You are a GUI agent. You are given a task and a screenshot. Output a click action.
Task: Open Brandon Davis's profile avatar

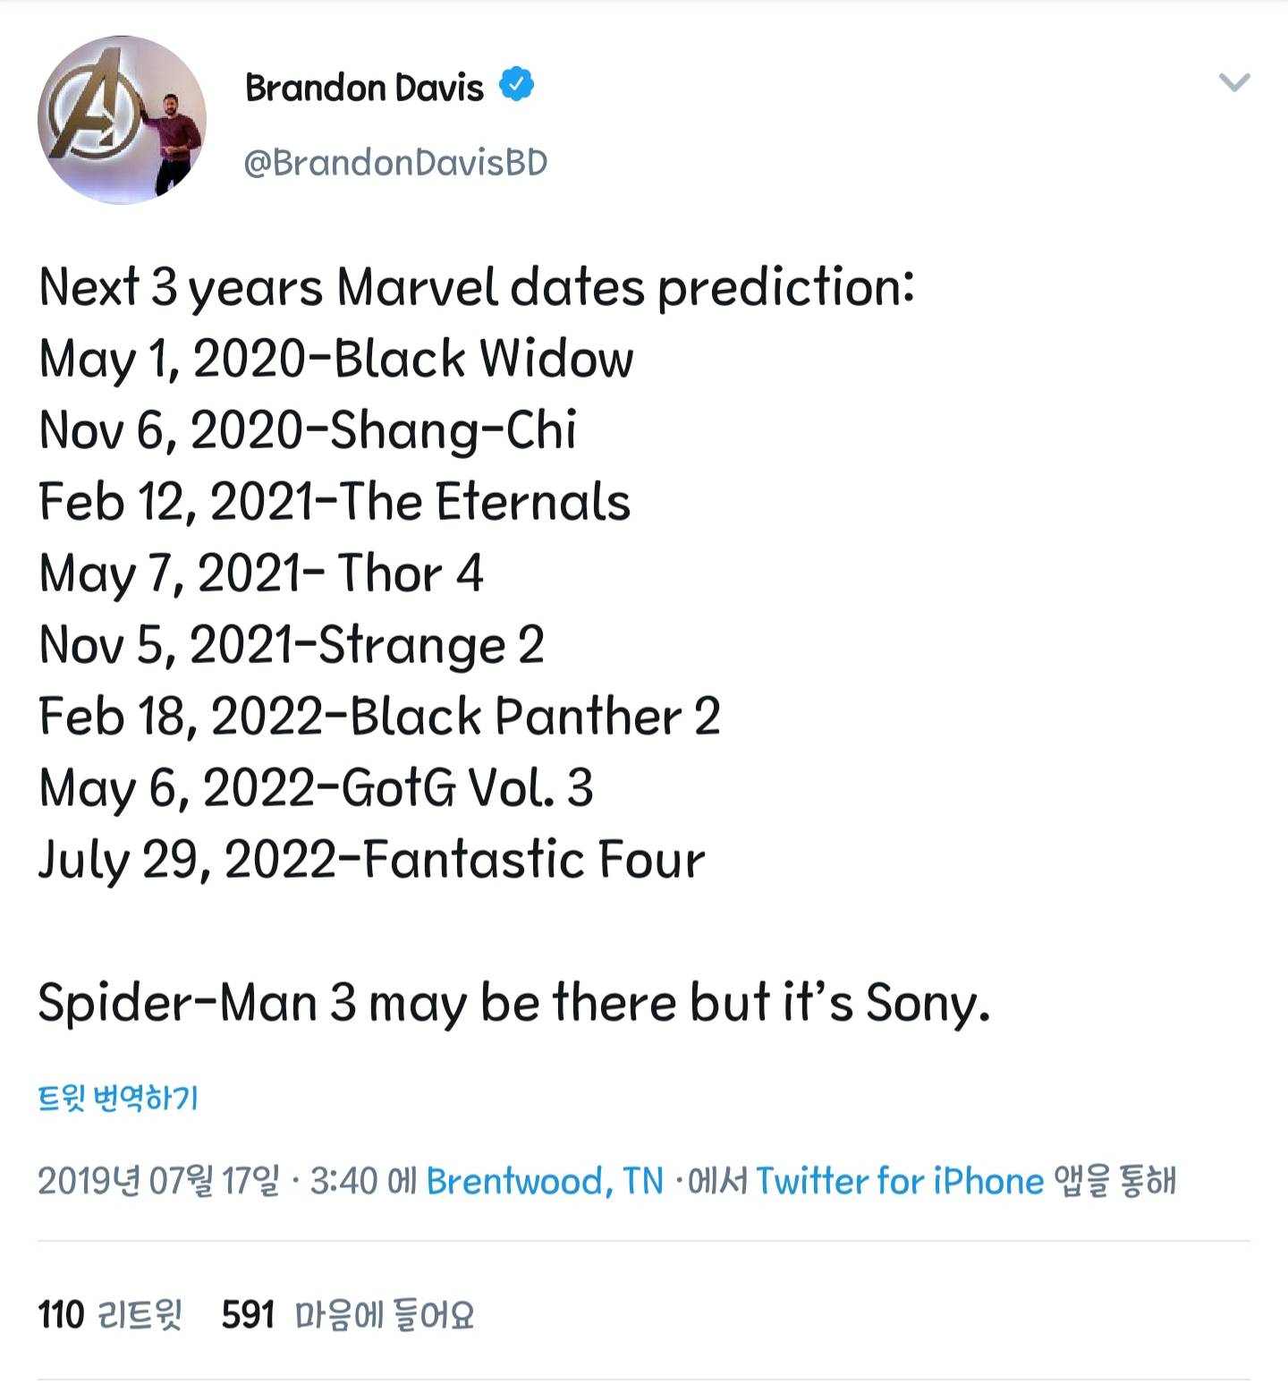(122, 121)
